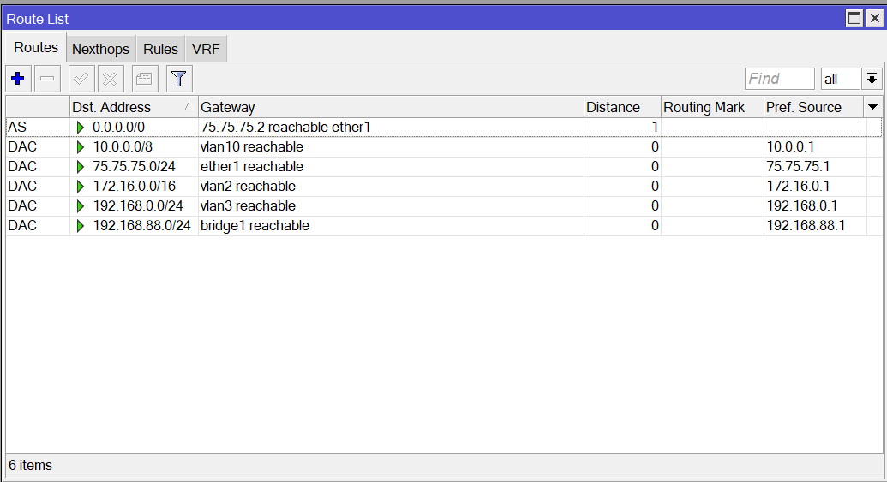887x482 pixels.
Task: Click the minus remove route button
Action: [x=47, y=79]
